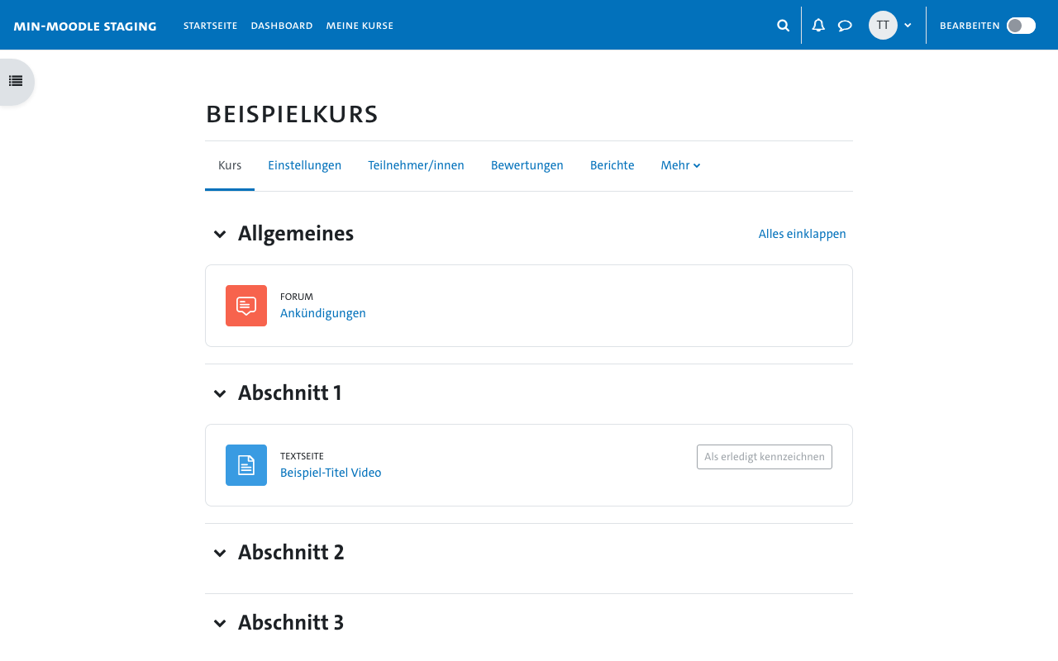1058x661 pixels.
Task: Click the TT user avatar
Action: (x=883, y=26)
